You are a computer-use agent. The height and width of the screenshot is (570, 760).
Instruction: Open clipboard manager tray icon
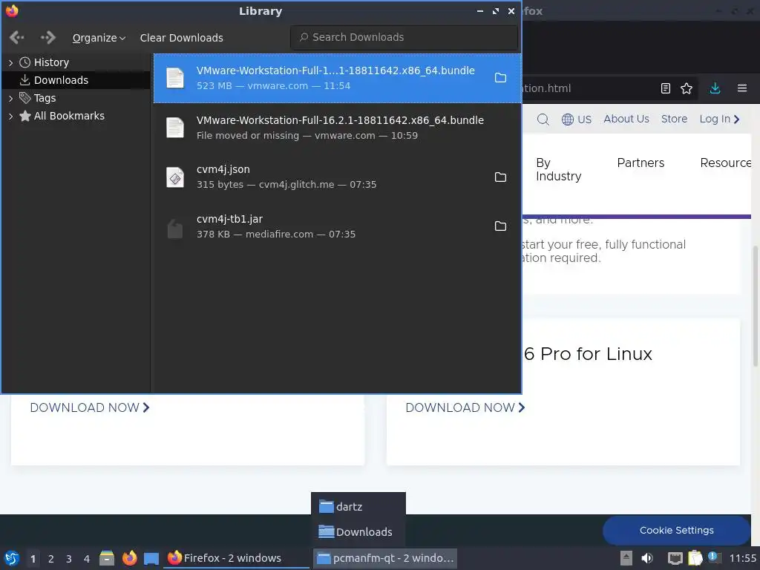click(695, 558)
